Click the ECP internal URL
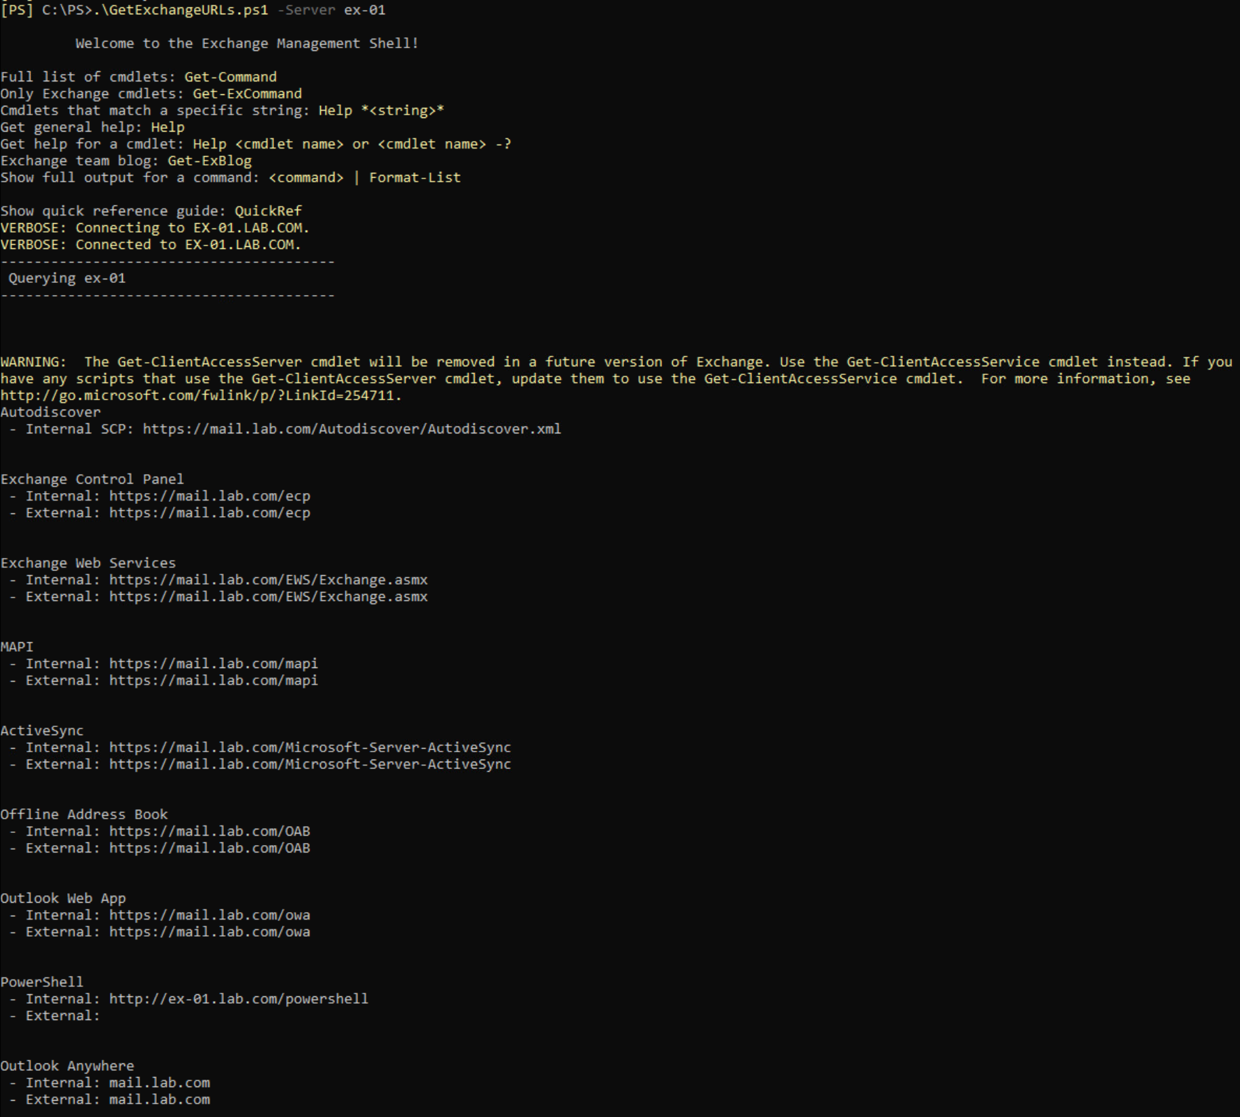 coord(210,496)
